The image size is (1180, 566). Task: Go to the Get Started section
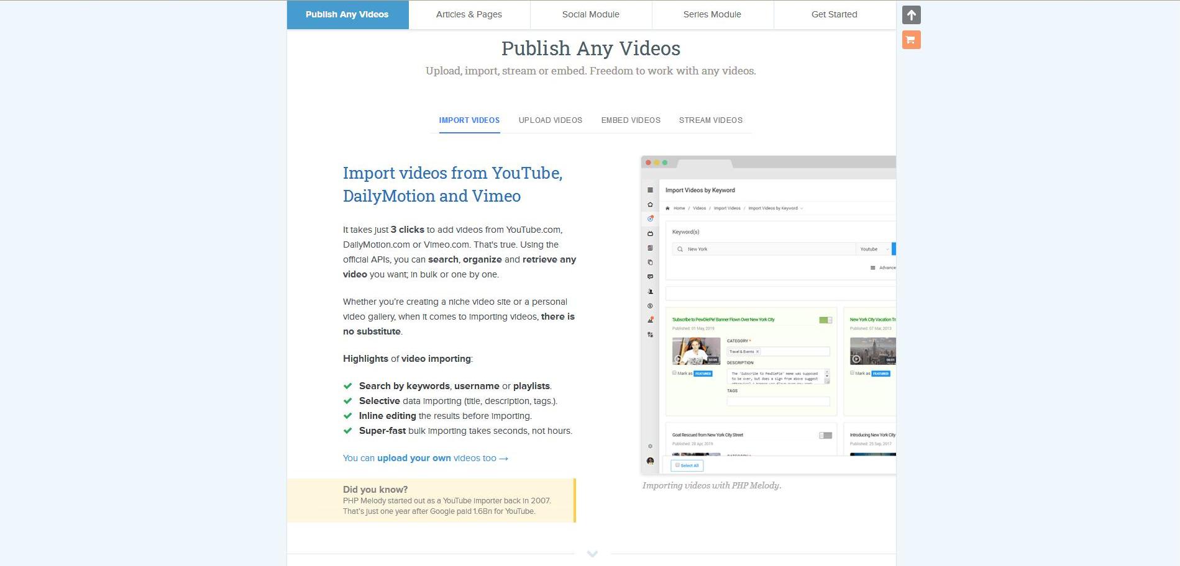834,14
